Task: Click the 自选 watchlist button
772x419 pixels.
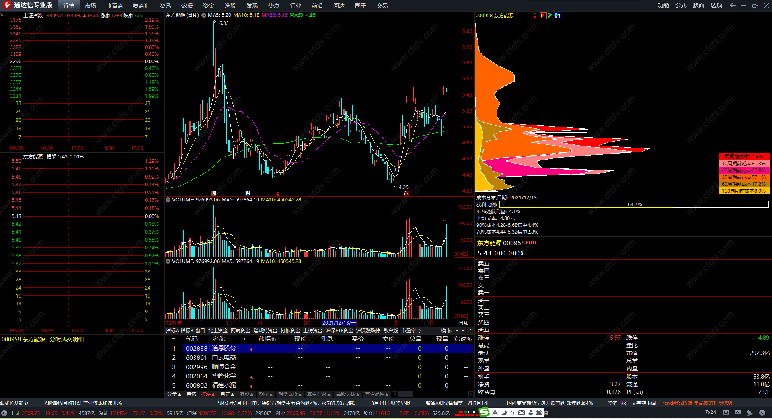Action: point(191,394)
